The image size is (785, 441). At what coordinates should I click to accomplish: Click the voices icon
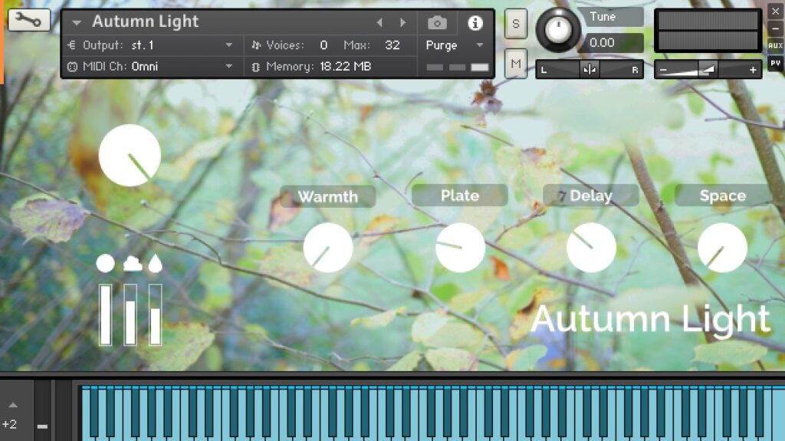(x=256, y=45)
